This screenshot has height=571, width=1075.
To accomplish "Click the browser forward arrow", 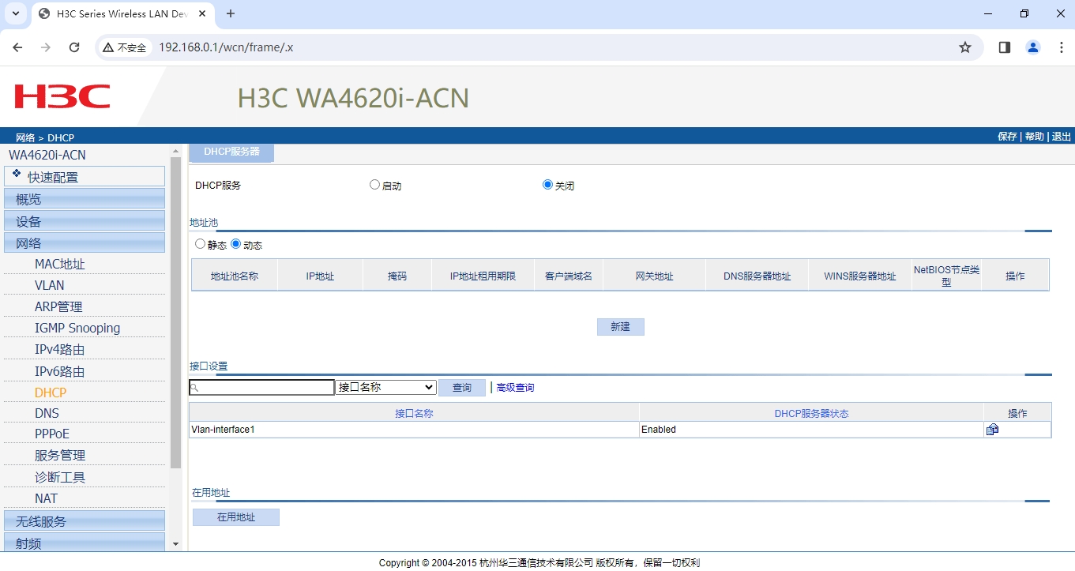I will 46,47.
